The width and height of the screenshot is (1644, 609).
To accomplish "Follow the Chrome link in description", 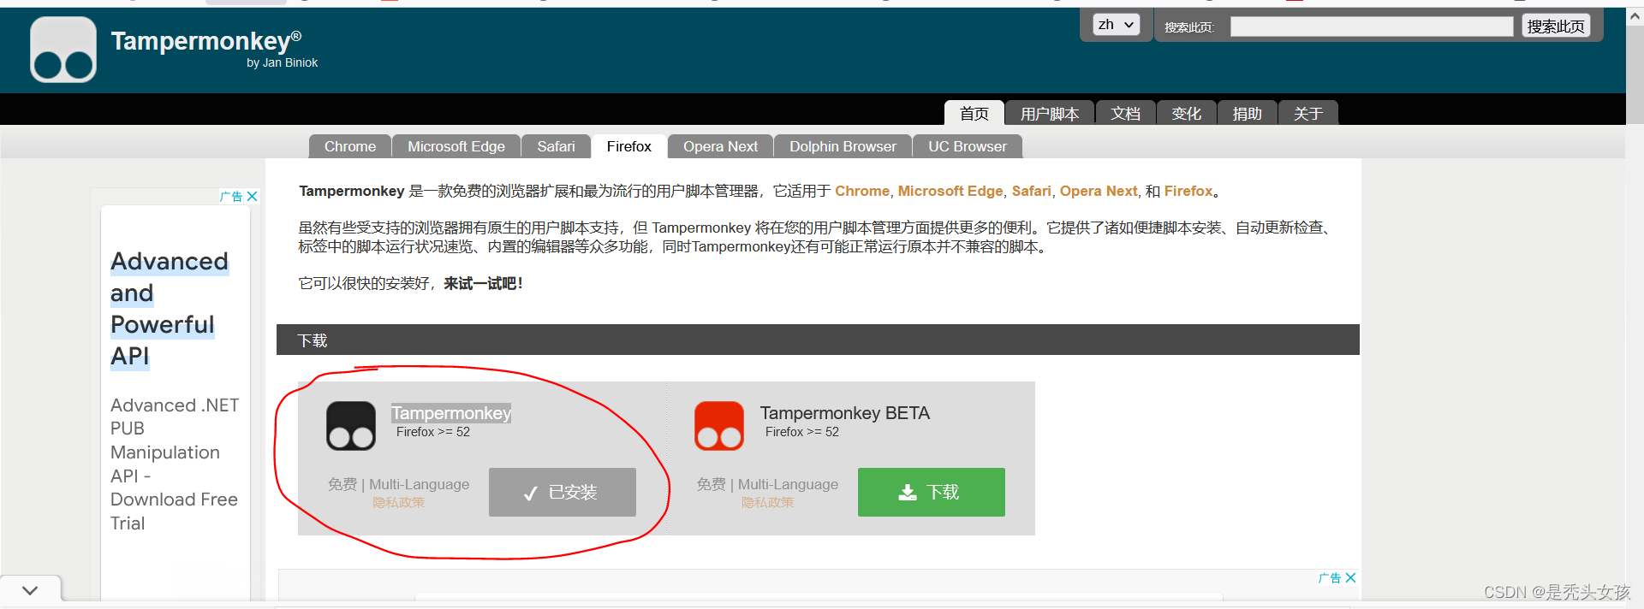I will tap(862, 192).
